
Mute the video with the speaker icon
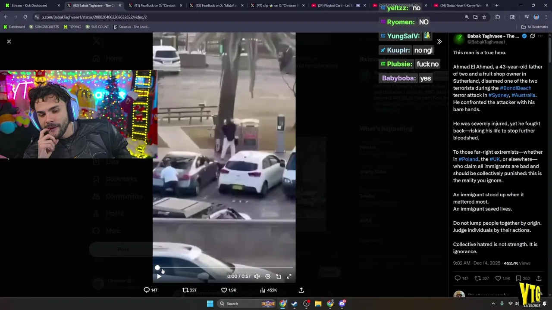click(257, 276)
